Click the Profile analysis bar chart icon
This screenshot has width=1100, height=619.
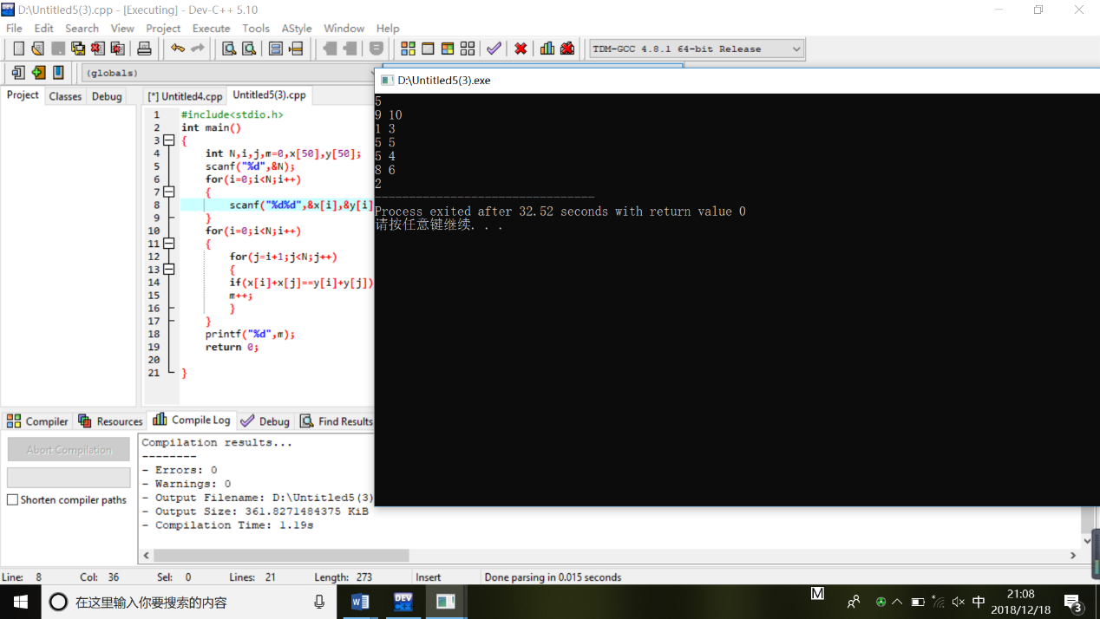547,49
